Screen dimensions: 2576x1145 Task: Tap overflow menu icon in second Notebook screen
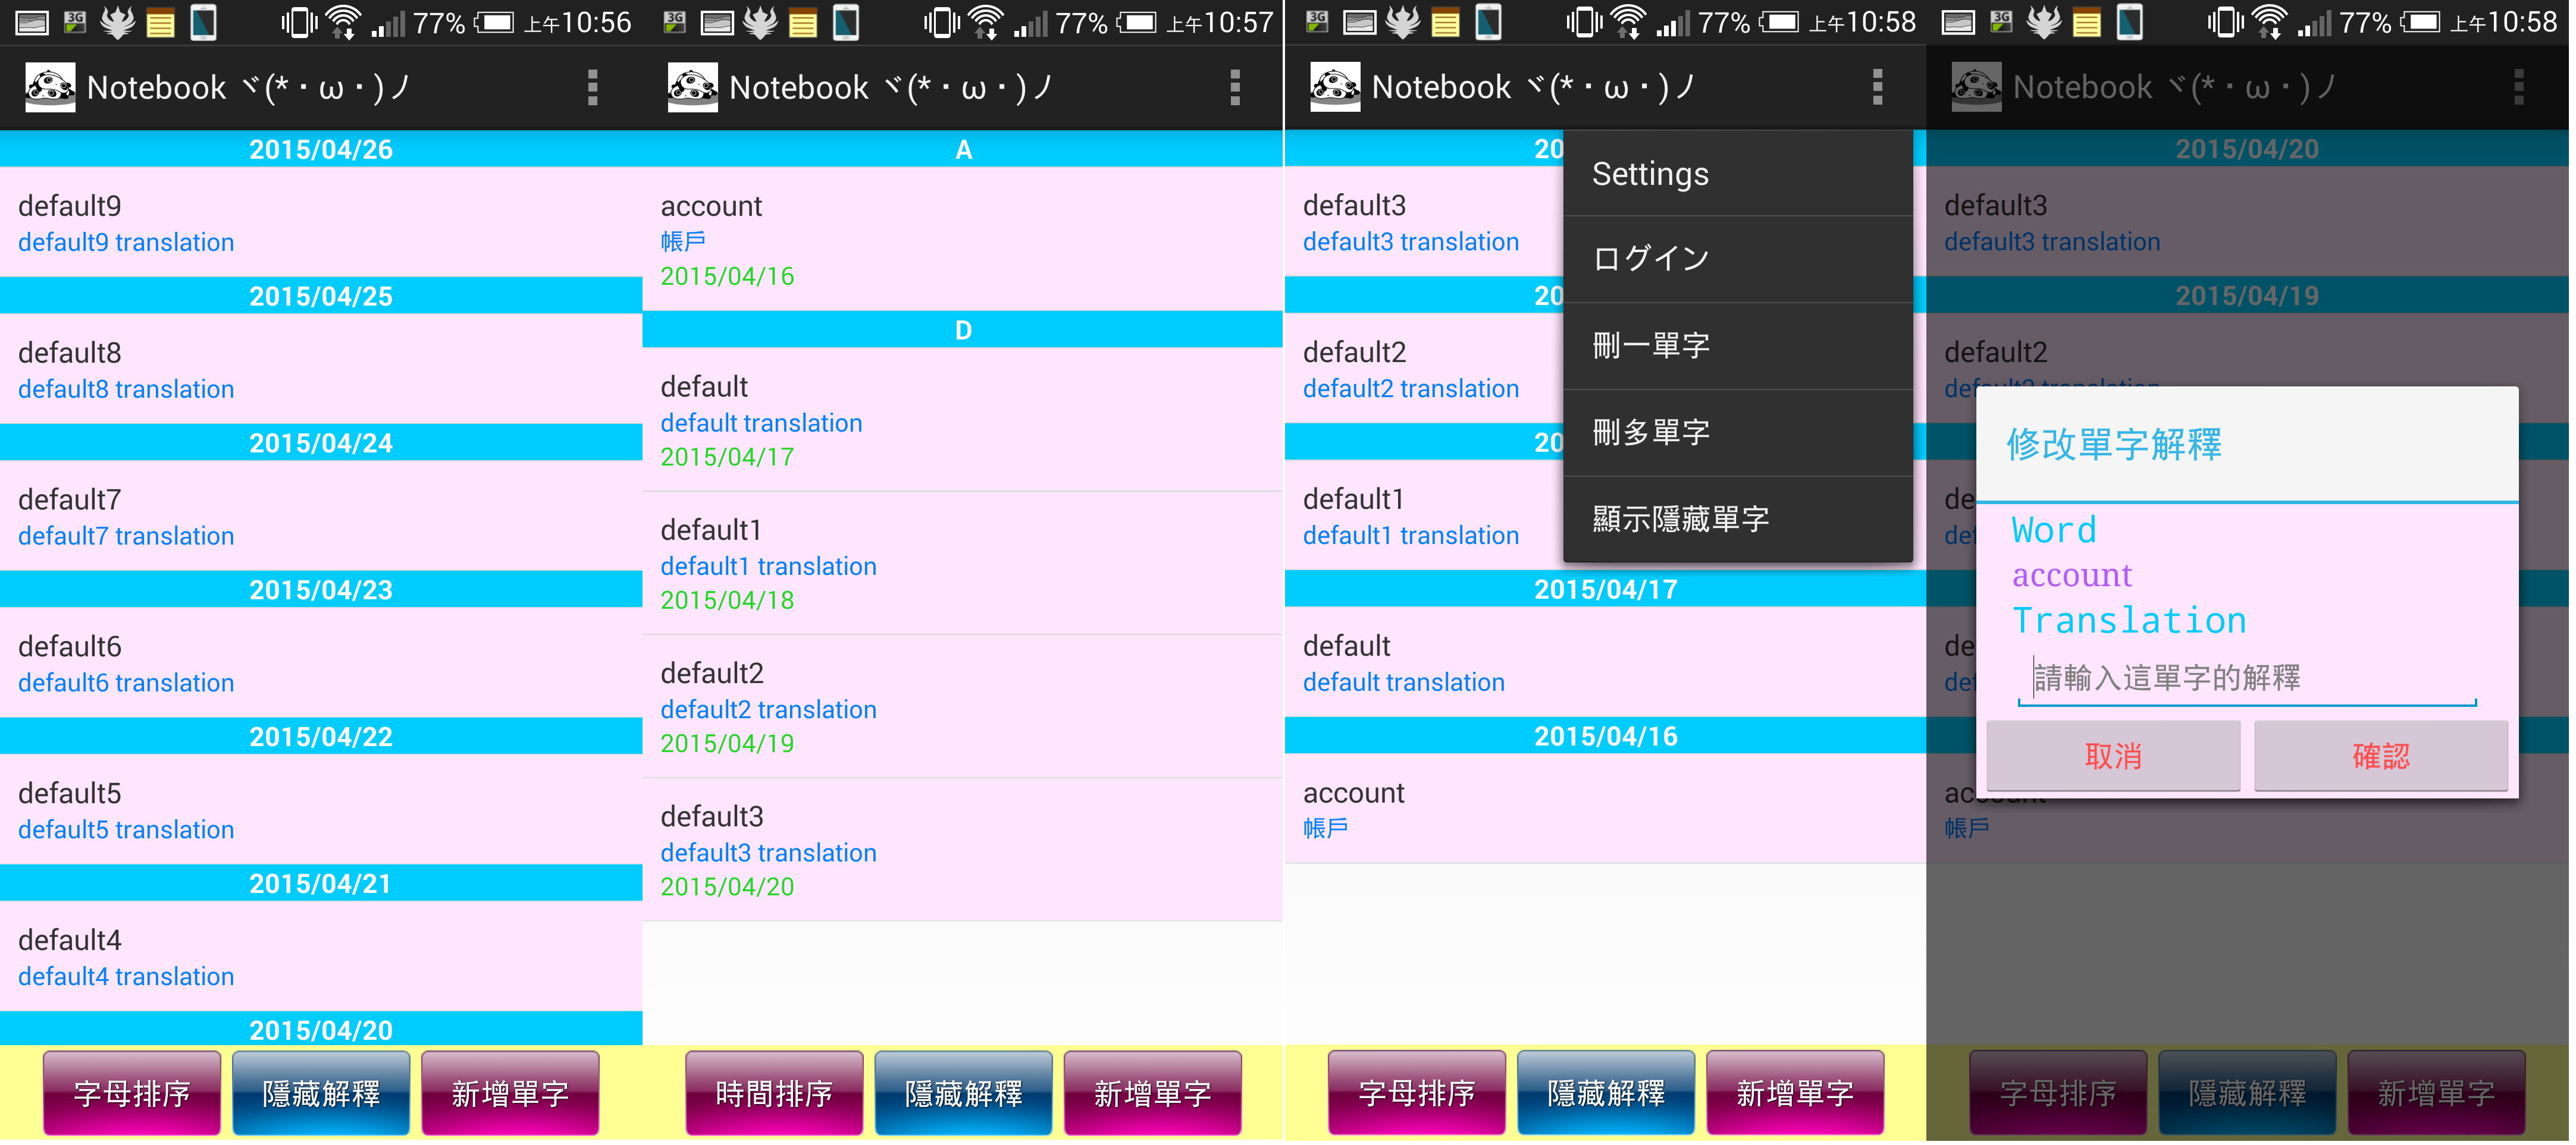(1236, 88)
